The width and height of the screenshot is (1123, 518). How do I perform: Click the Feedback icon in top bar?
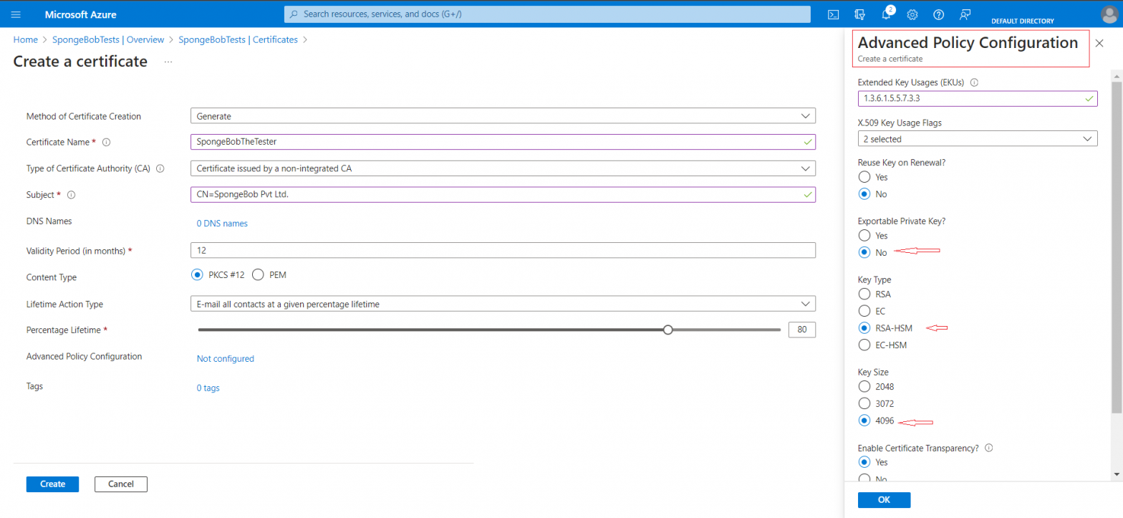click(x=965, y=14)
